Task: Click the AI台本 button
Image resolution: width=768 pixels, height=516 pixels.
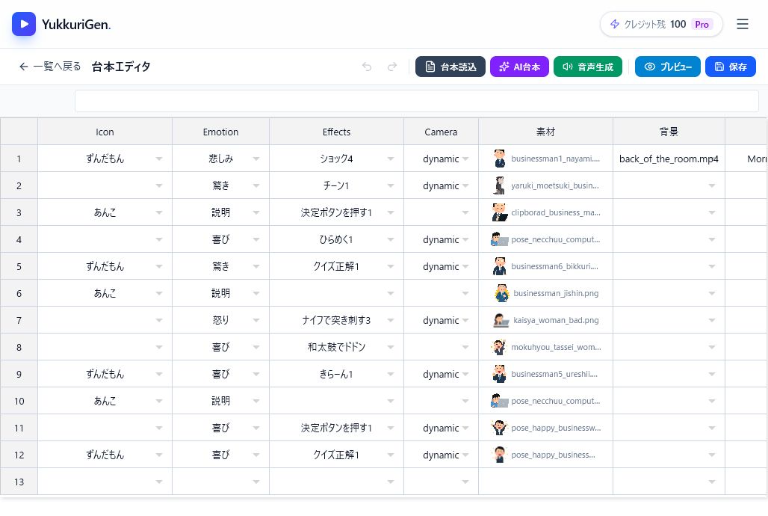Action: tap(519, 67)
